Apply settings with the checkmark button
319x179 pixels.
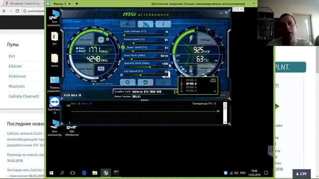[x=163, y=82]
